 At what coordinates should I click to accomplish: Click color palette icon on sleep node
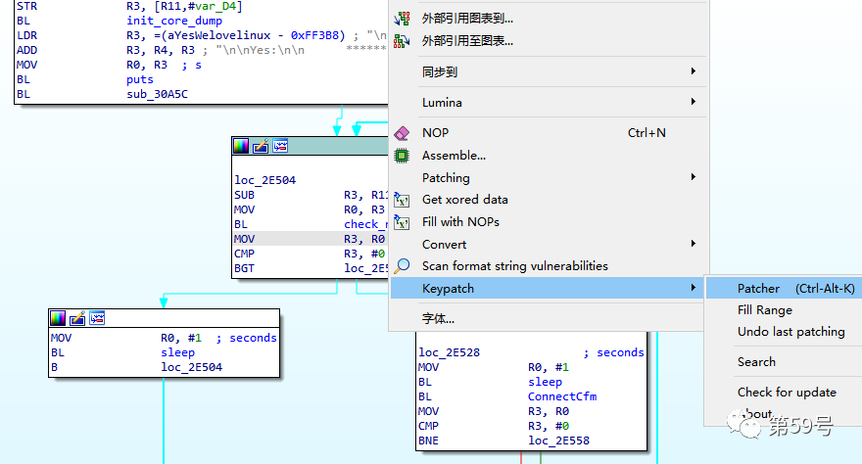pyautogui.click(x=58, y=318)
